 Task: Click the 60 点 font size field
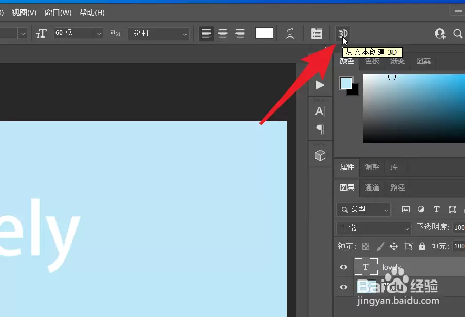(x=73, y=33)
